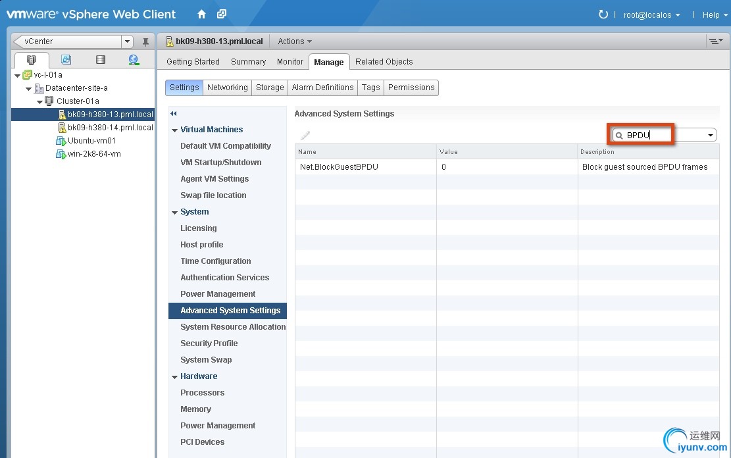Select host bk09-h380-14.pml.local in tree

pos(110,127)
